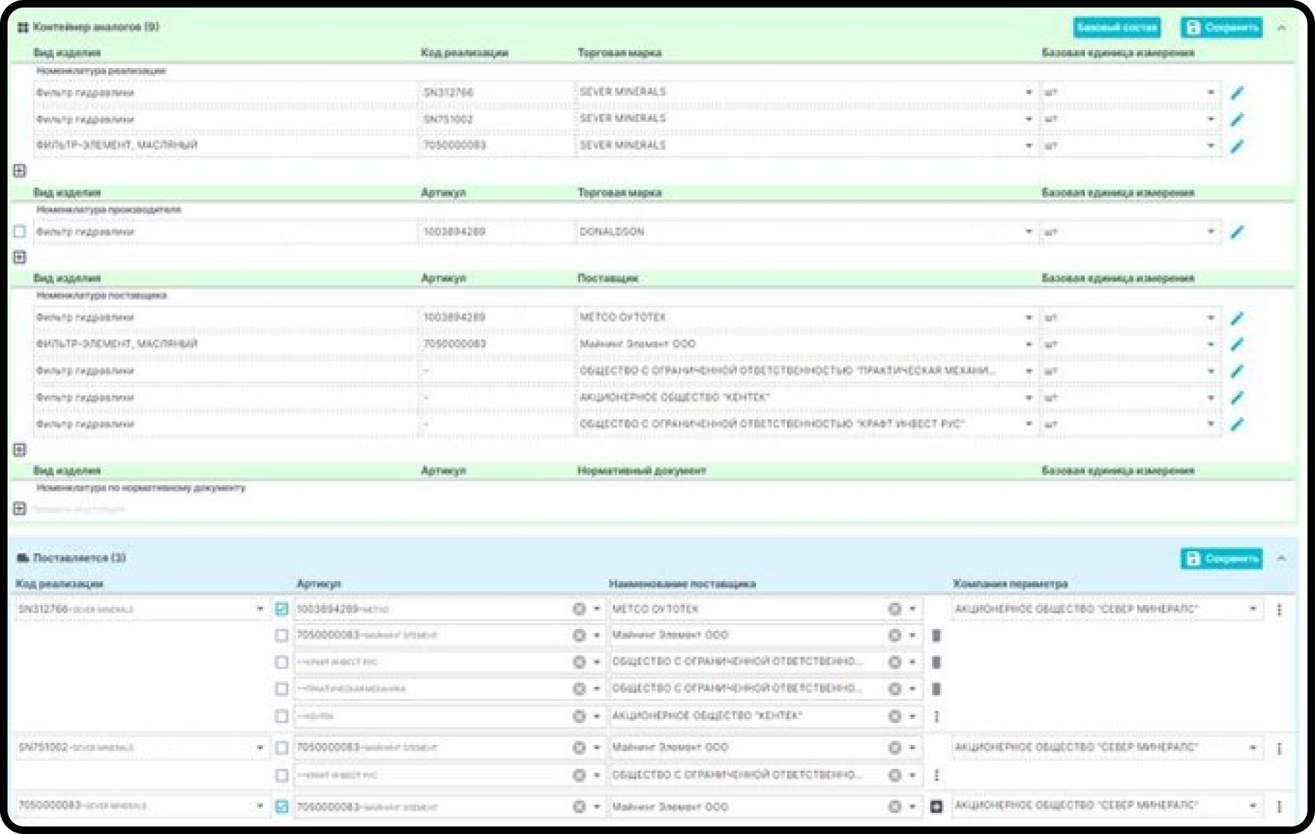
Task: Delete the Майнинг Элемент row under SN312766
Action: click(936, 636)
